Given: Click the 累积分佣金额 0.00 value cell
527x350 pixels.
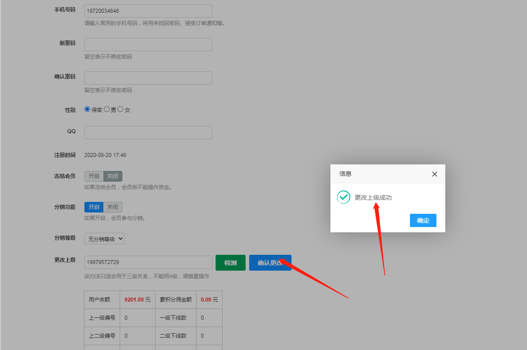Looking at the screenshot, I should click(x=209, y=300).
